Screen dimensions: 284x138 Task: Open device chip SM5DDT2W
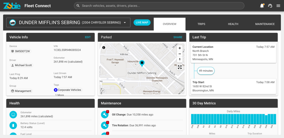click(x=21, y=51)
